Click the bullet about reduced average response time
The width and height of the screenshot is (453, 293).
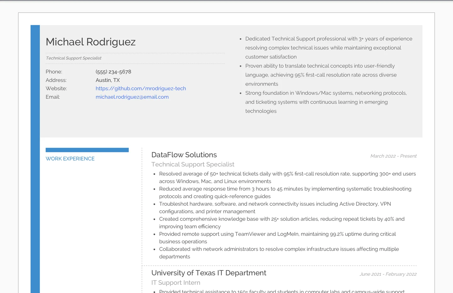tap(285, 193)
